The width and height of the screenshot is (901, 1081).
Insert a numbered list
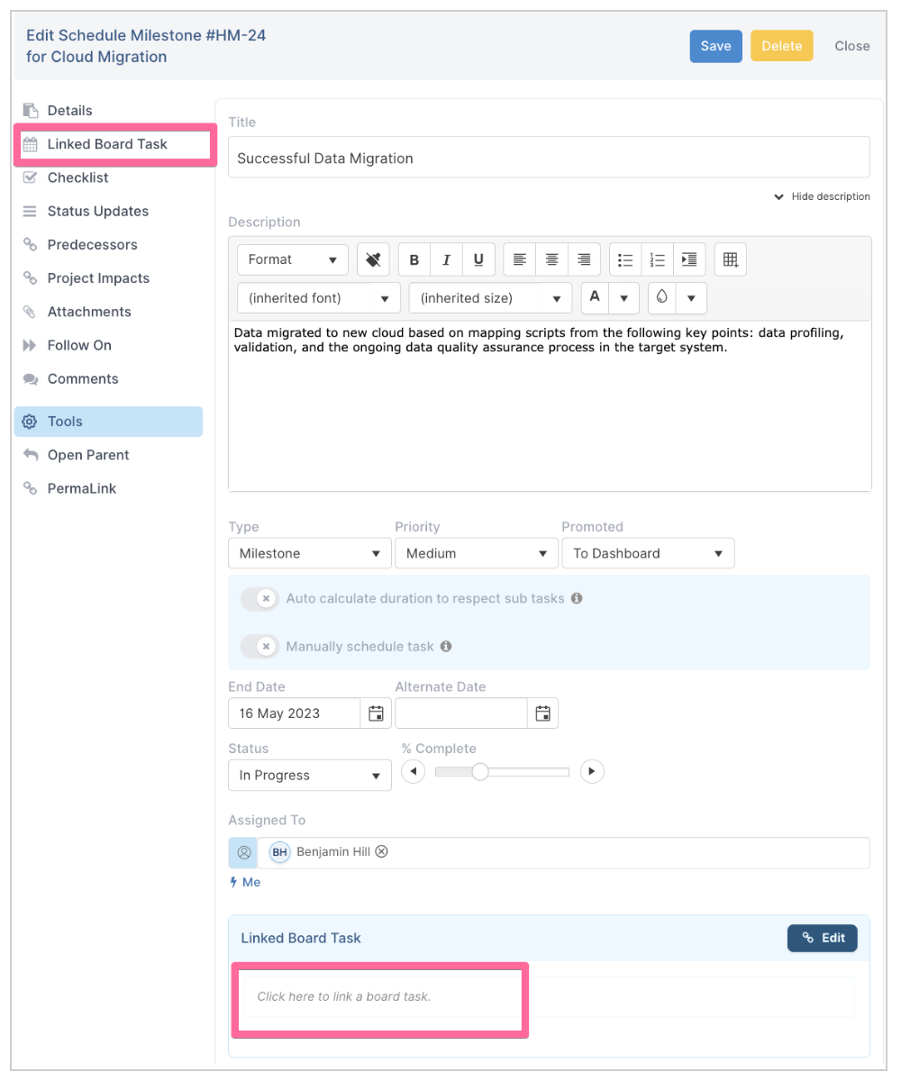pos(658,259)
